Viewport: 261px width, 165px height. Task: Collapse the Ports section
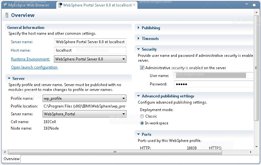[x=138, y=134]
